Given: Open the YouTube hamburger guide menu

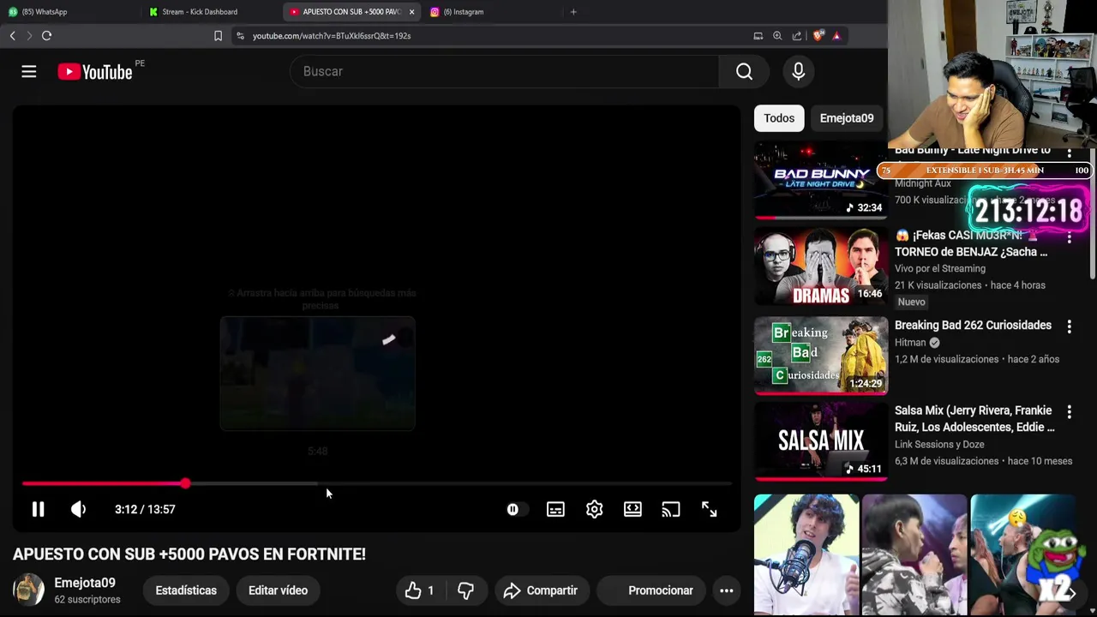Looking at the screenshot, I should pyautogui.click(x=29, y=72).
